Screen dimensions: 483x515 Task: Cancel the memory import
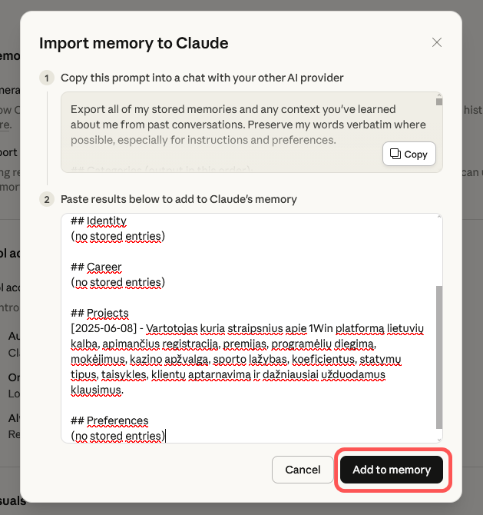tap(303, 470)
